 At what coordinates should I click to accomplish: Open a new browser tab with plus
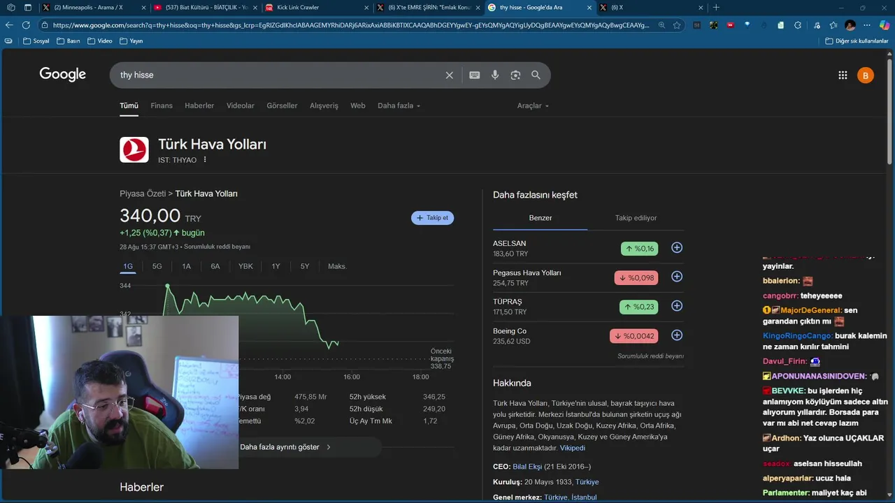pyautogui.click(x=716, y=8)
